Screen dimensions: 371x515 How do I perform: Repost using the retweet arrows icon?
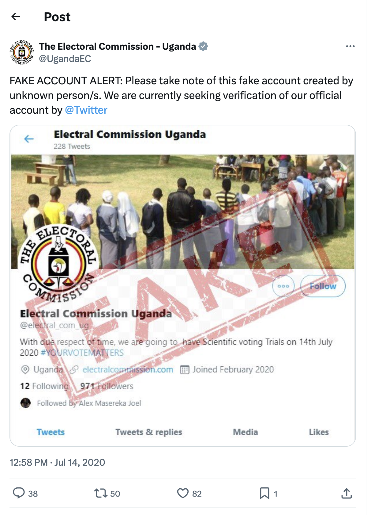[x=100, y=493]
